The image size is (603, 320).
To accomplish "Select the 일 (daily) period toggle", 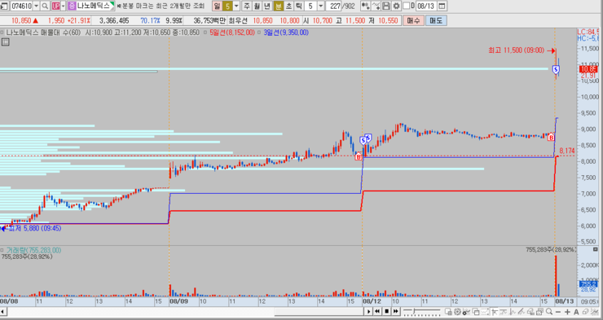I will pyautogui.click(x=218, y=6).
